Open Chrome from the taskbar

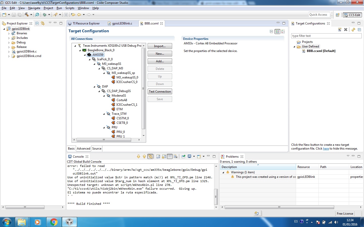(54, 222)
